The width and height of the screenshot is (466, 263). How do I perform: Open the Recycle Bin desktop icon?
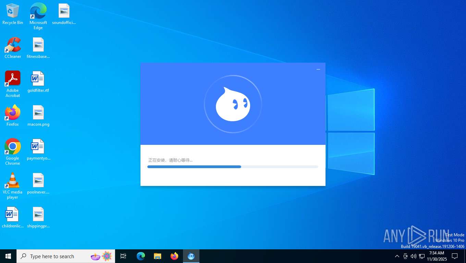point(13,14)
